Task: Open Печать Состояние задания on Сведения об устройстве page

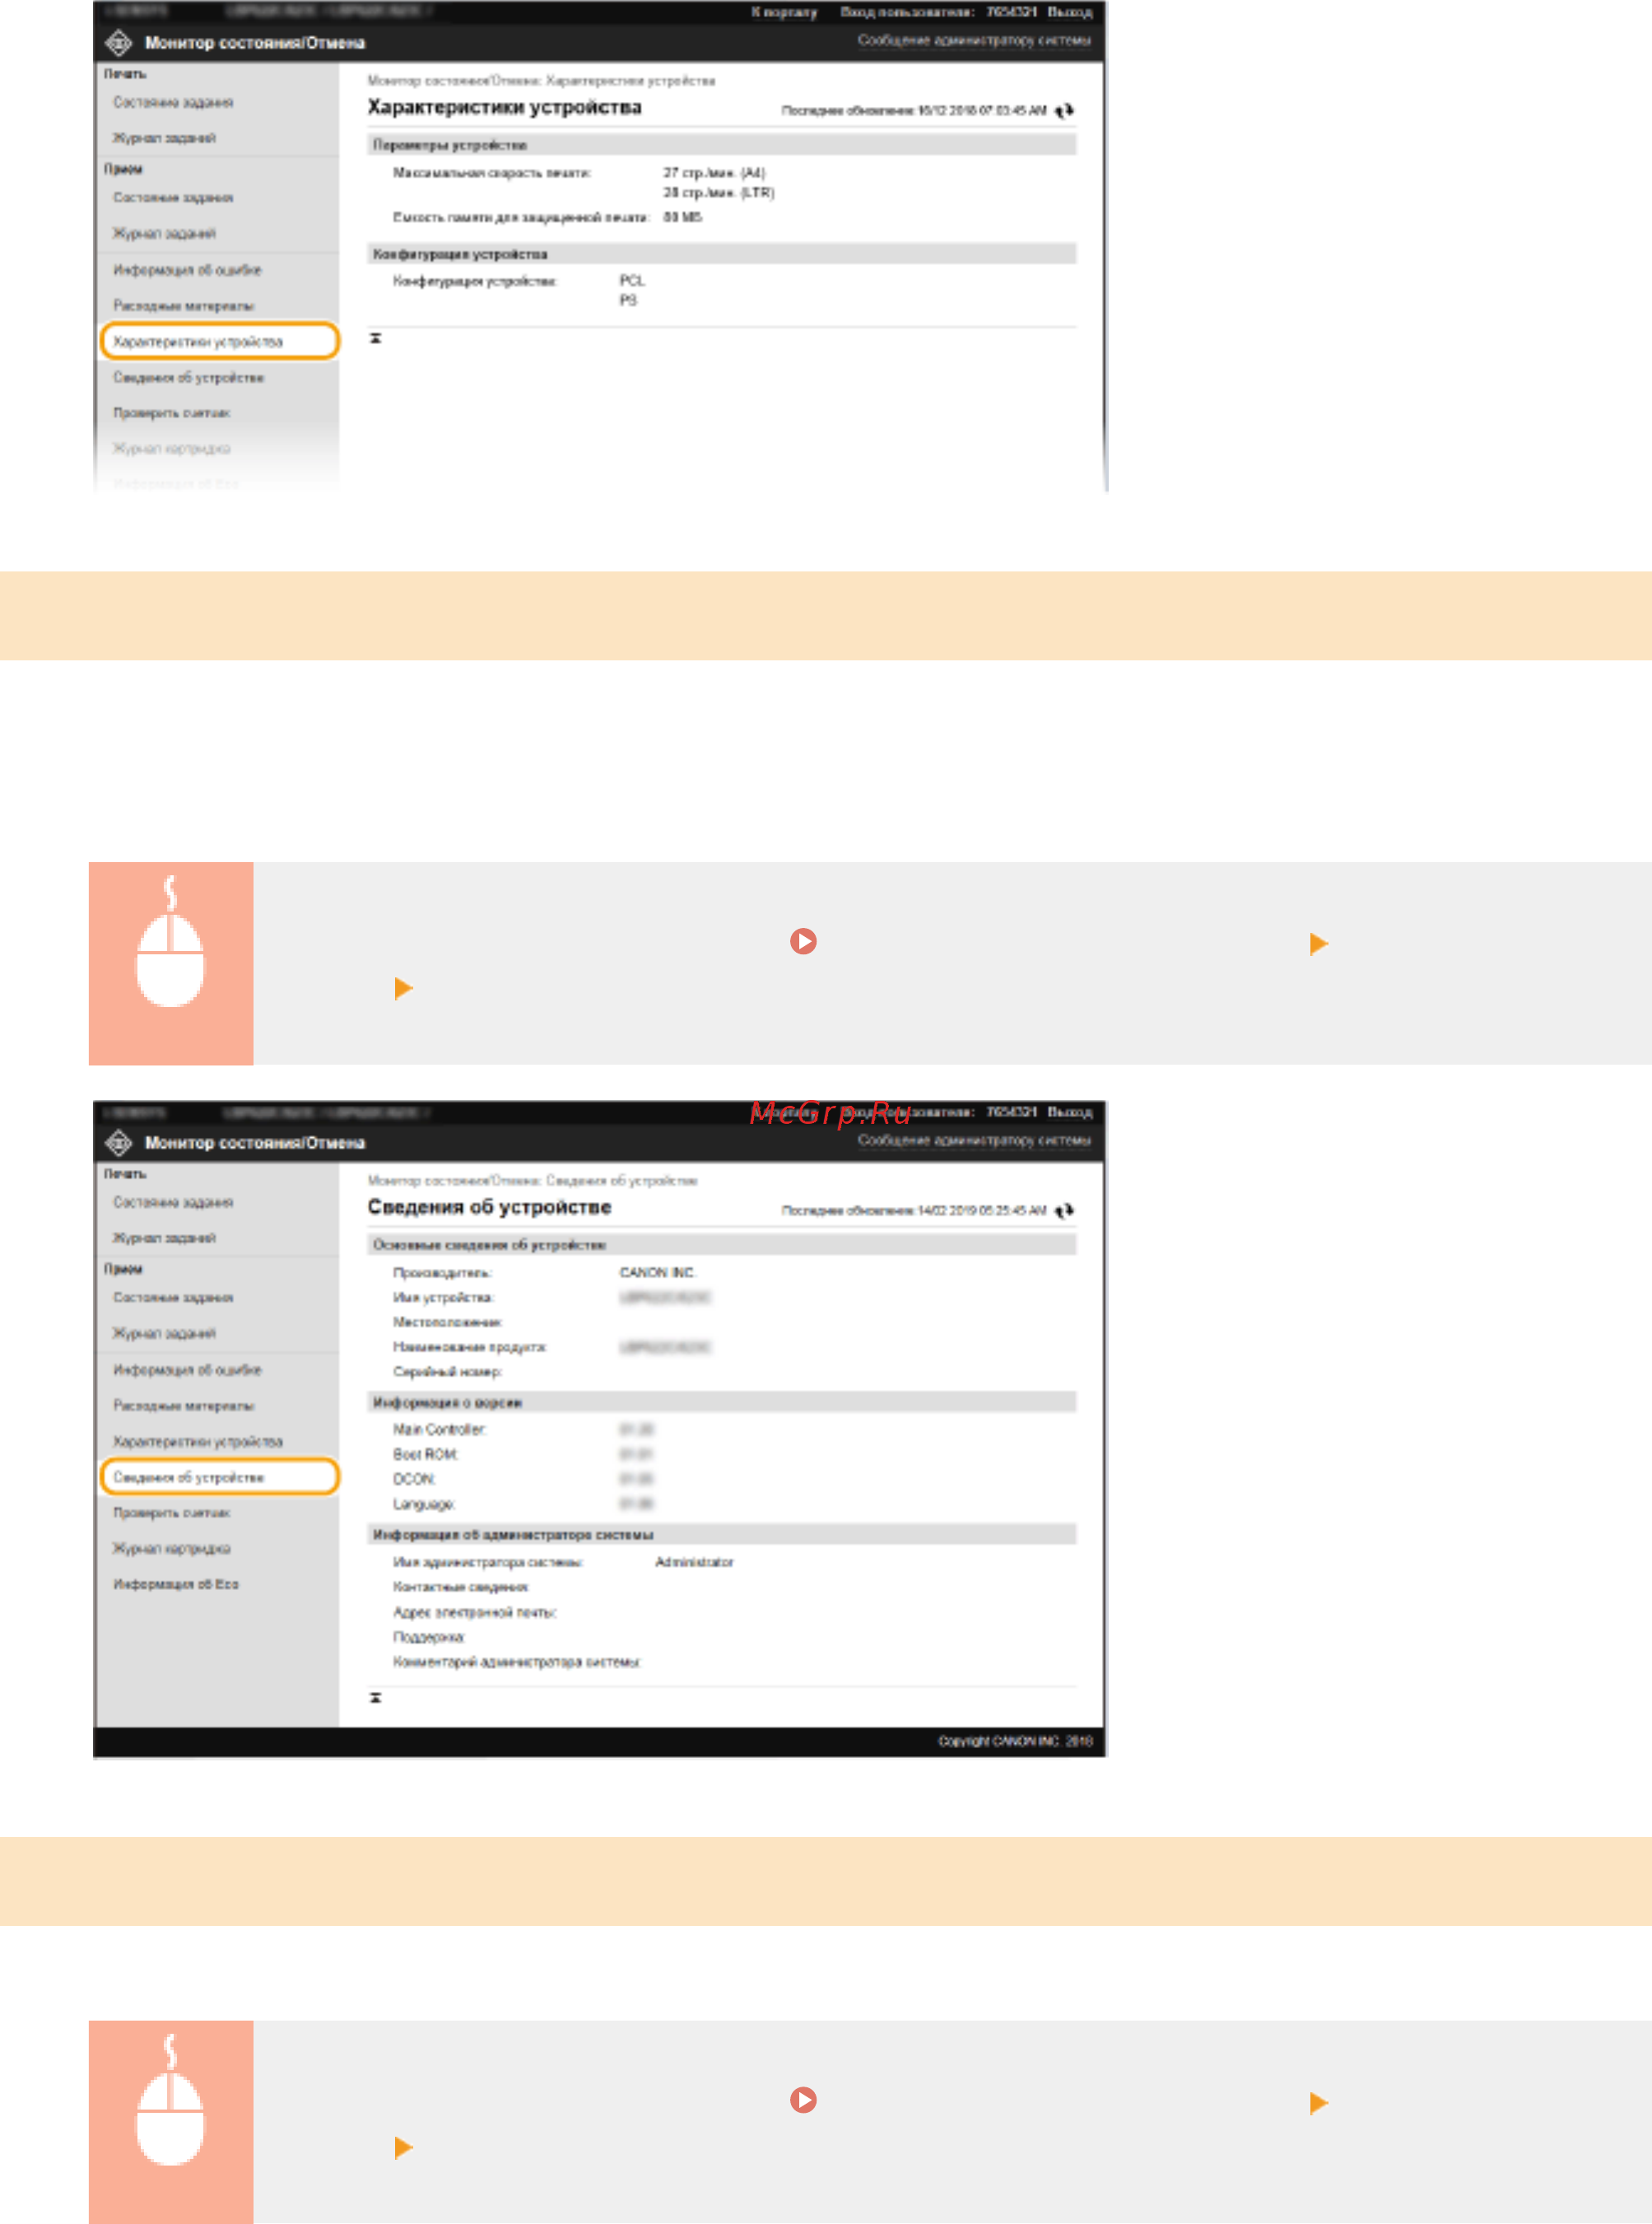Action: coord(173,1202)
